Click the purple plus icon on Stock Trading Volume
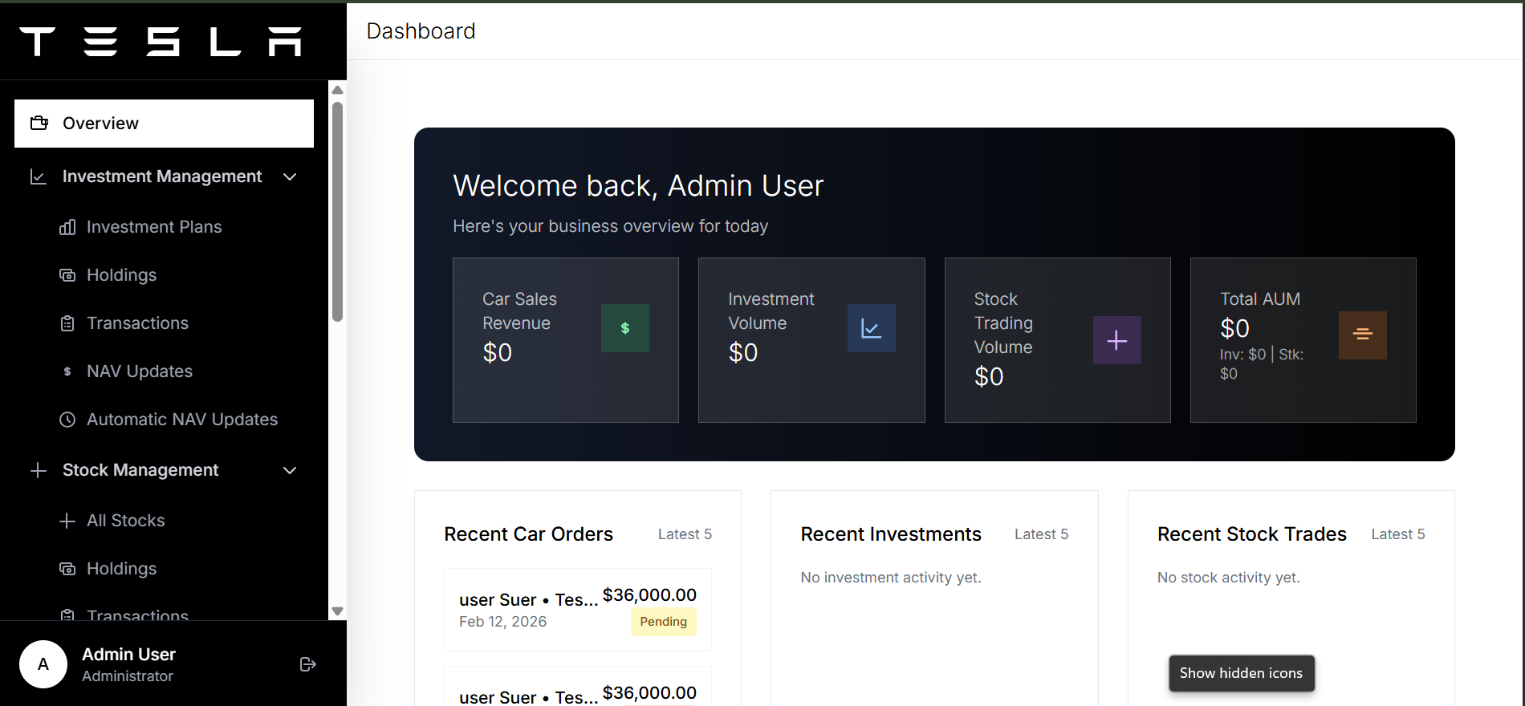1525x706 pixels. coord(1117,340)
